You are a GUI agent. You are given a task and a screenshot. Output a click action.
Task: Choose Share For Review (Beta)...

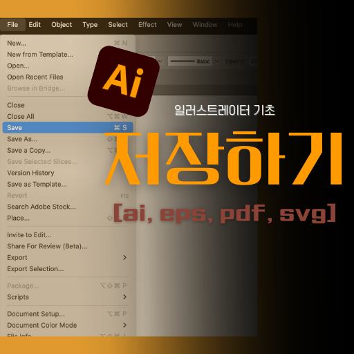68,246
